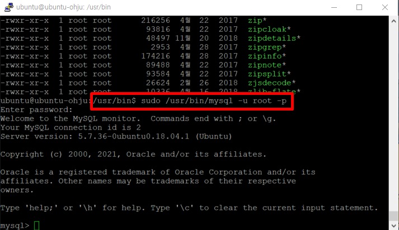Click 'Welcome to the MySQL monitor.' text
Image resolution: width=399 pixels, height=230 pixels.
pos(71,119)
